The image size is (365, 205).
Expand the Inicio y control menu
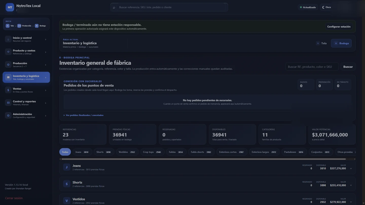[46, 39]
